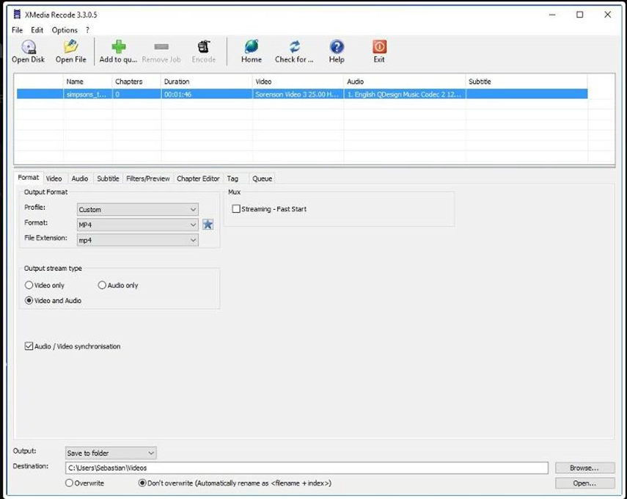Click the Open File toolbar icon
This screenshot has width=627, height=499.
pyautogui.click(x=71, y=47)
